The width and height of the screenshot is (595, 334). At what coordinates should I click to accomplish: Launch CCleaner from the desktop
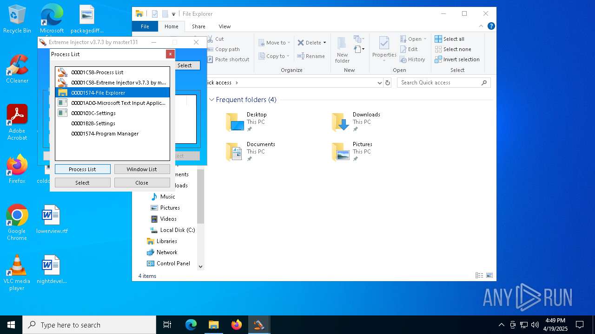(17, 69)
